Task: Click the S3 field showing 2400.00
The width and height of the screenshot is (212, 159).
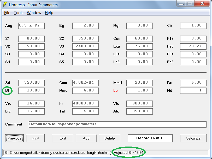Action: [85, 47]
